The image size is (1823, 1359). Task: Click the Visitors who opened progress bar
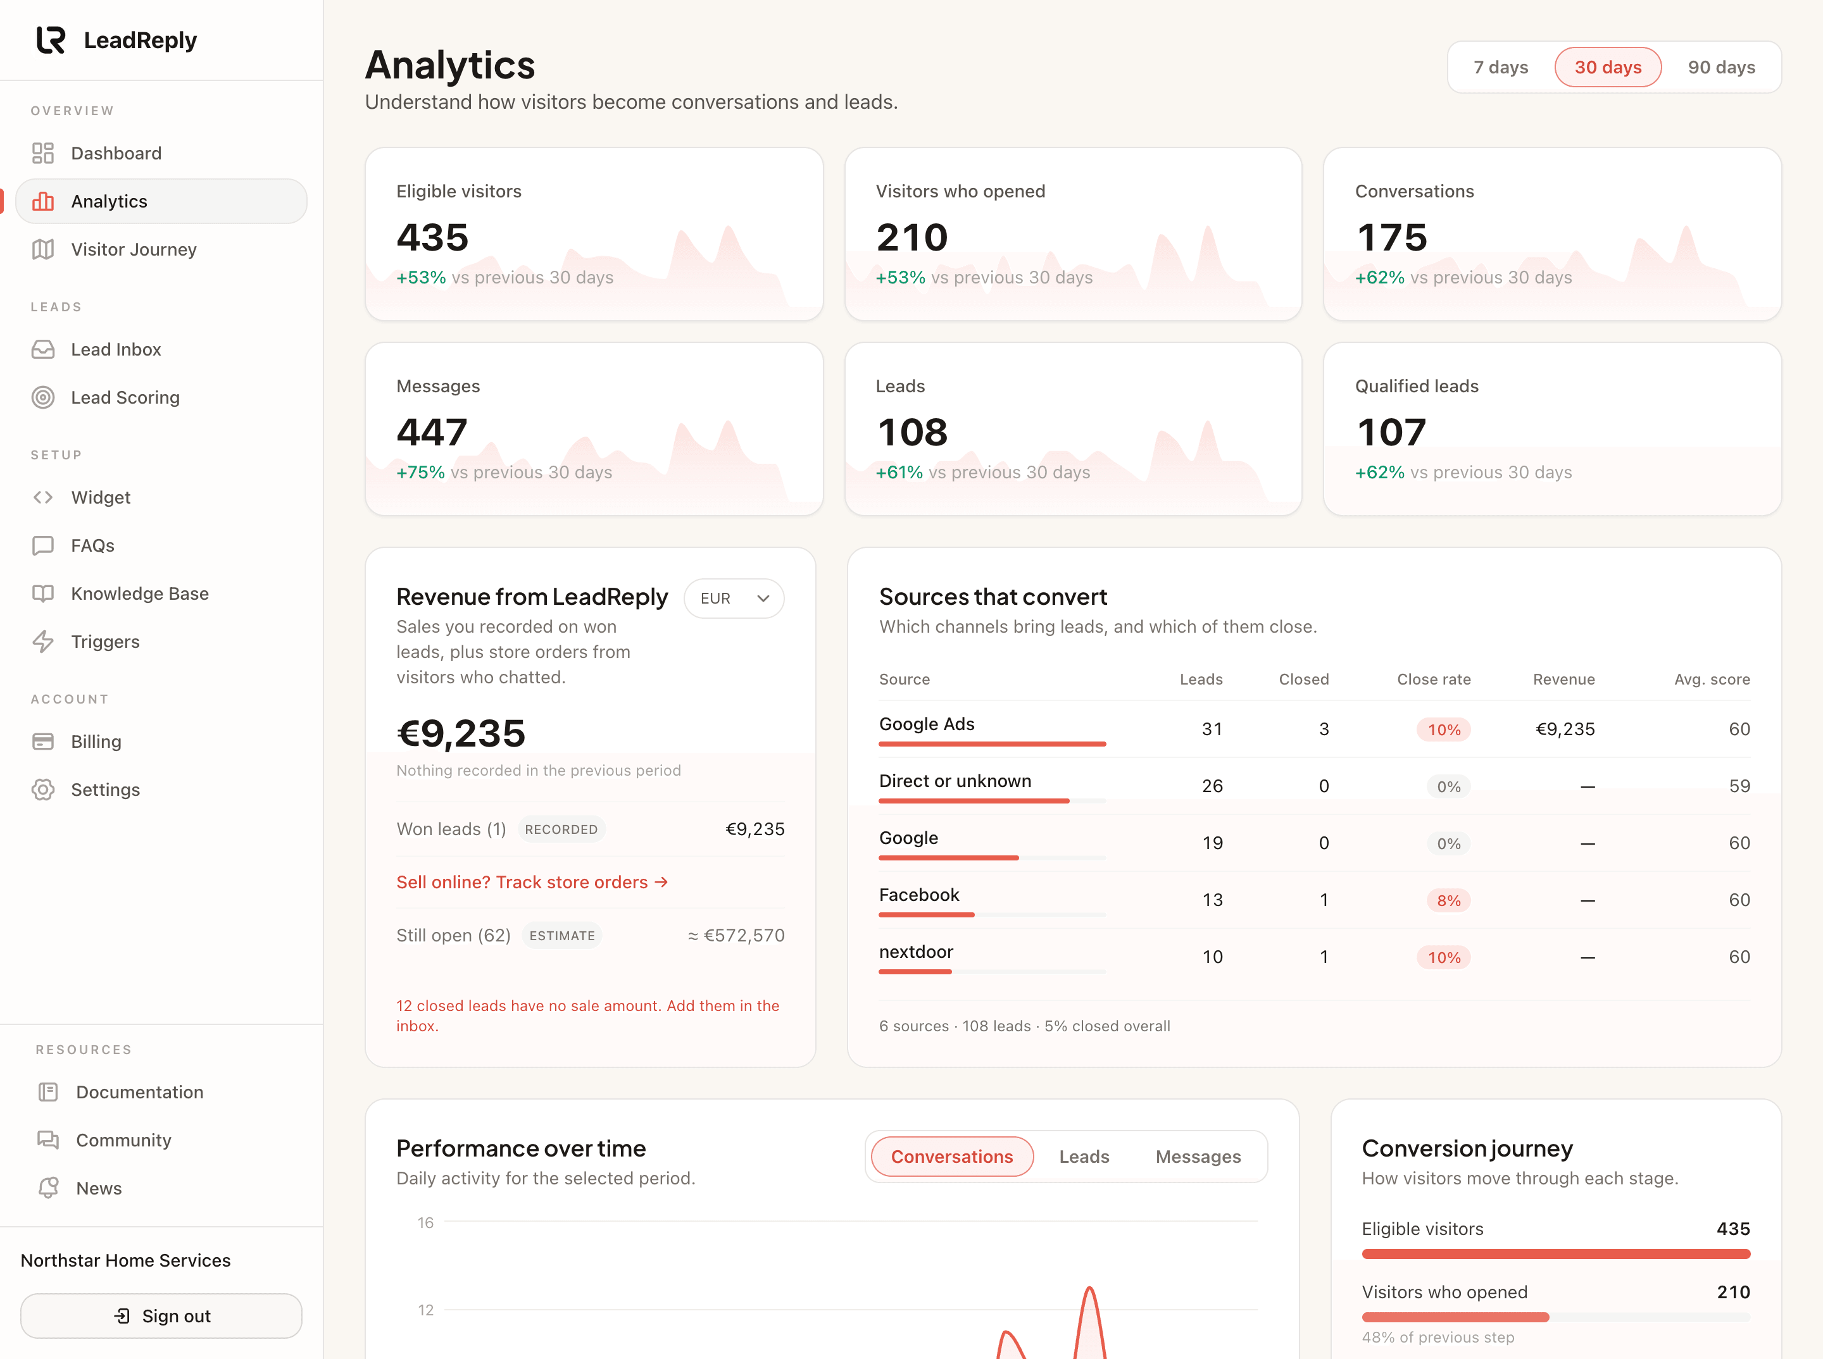[1555, 1318]
